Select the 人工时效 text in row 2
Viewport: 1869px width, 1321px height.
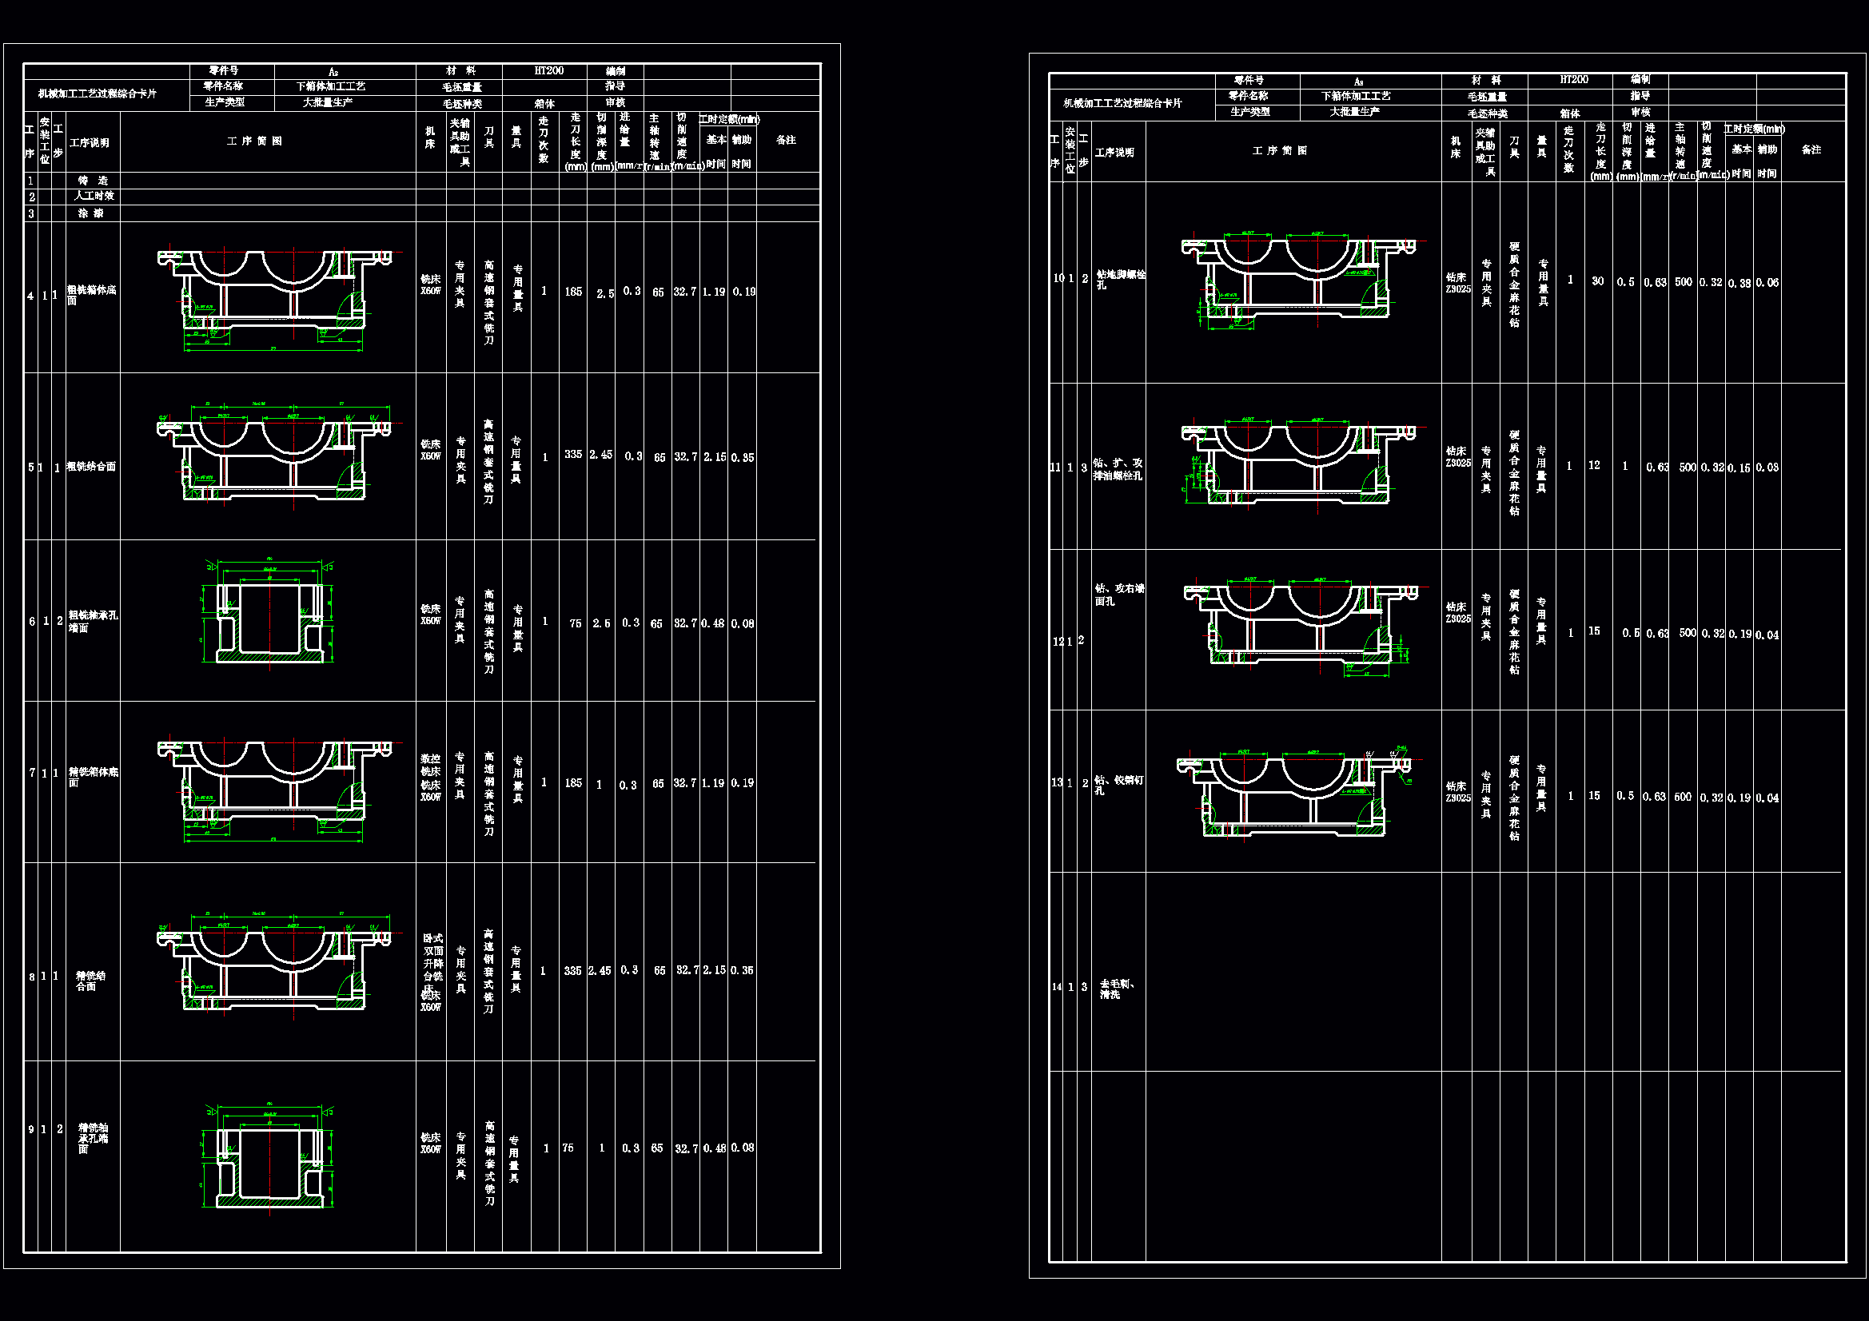tap(94, 196)
